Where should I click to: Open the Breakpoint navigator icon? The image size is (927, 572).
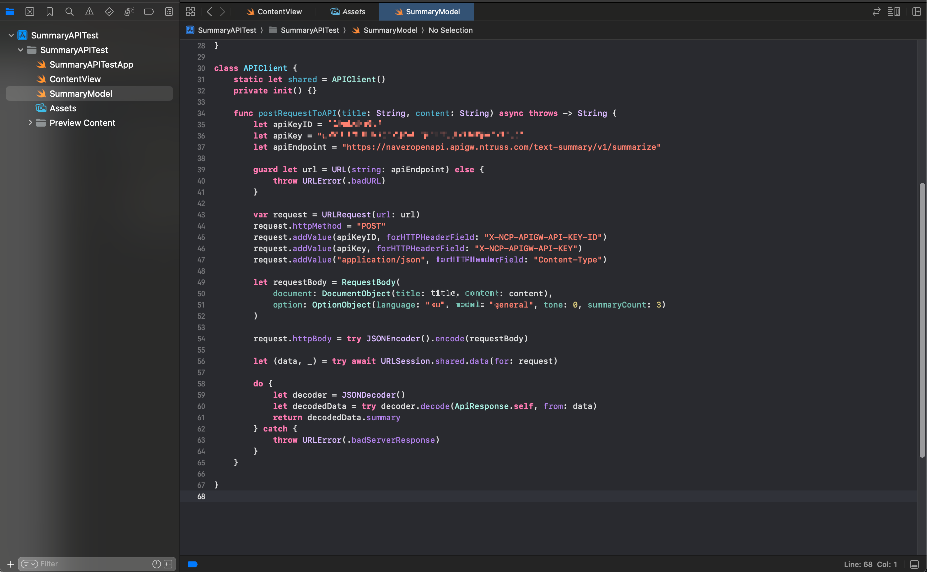(x=149, y=12)
